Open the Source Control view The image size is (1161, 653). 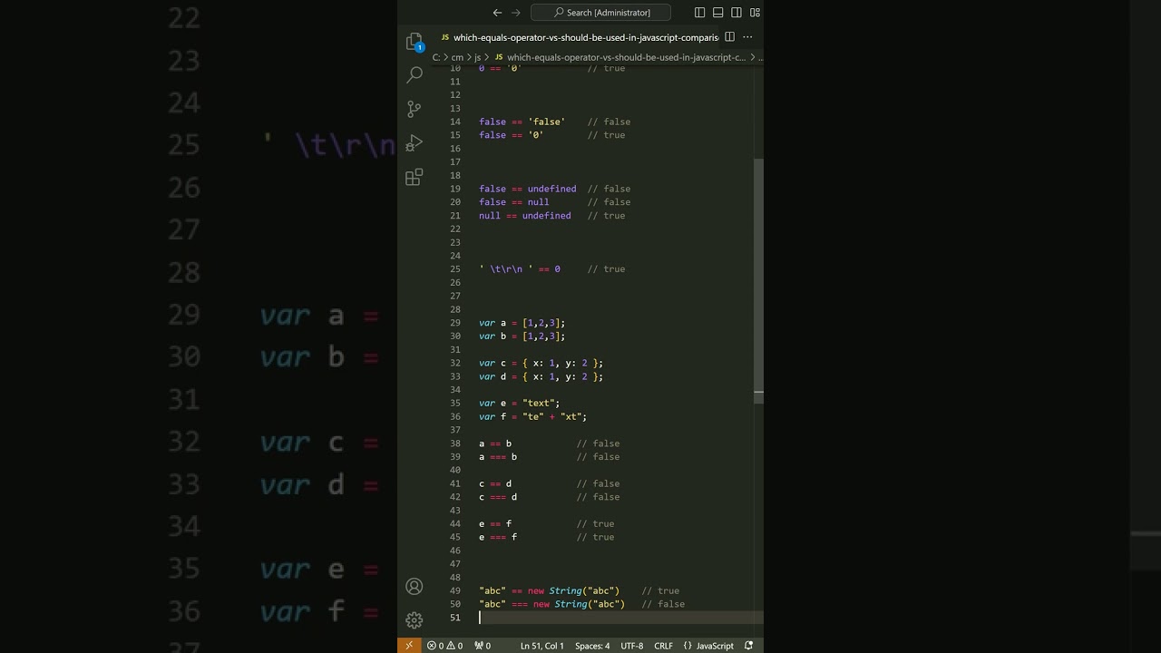click(415, 109)
